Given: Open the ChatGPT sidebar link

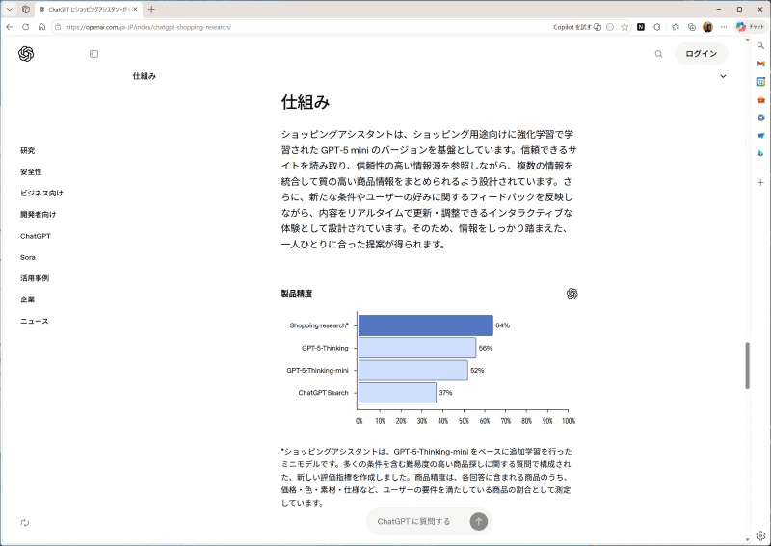Looking at the screenshot, I should pos(36,236).
